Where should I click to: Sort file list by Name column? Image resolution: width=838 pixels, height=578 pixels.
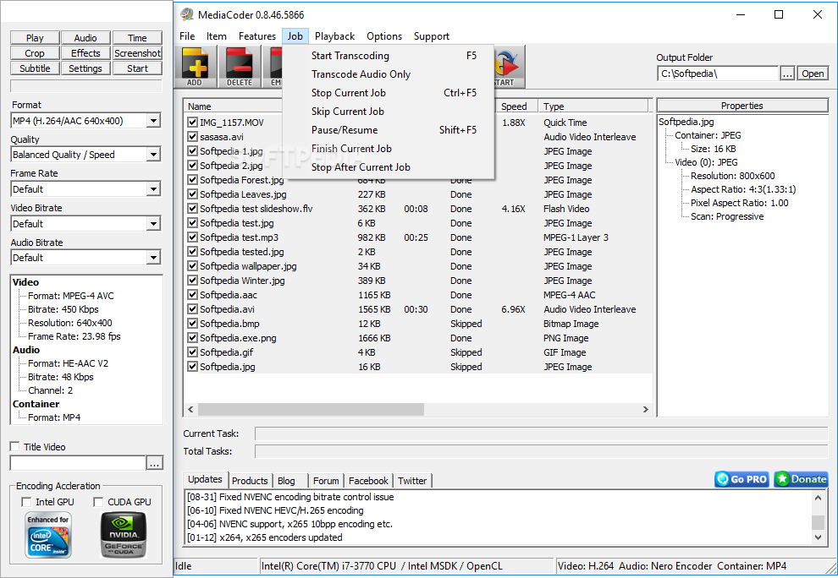[x=233, y=106]
